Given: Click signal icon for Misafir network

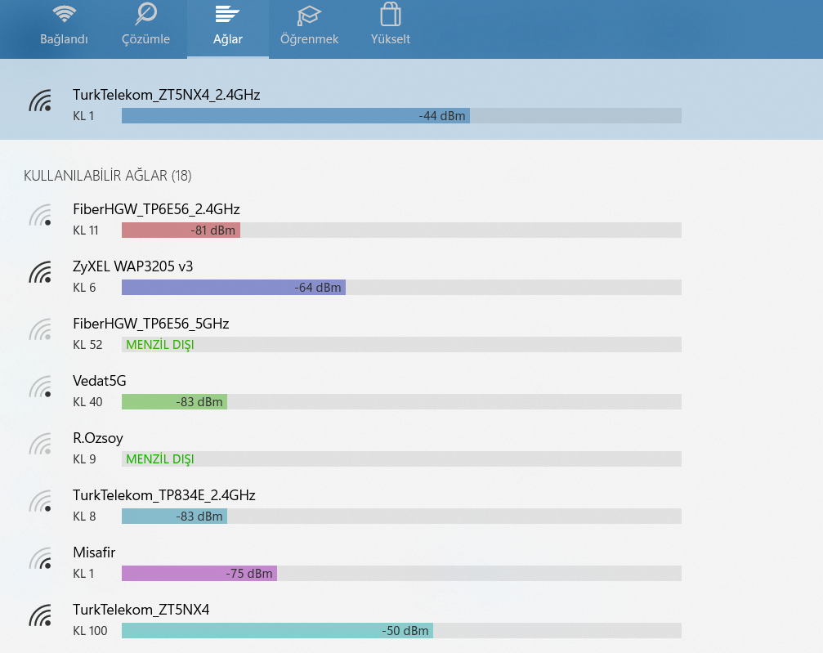Looking at the screenshot, I should 40,558.
